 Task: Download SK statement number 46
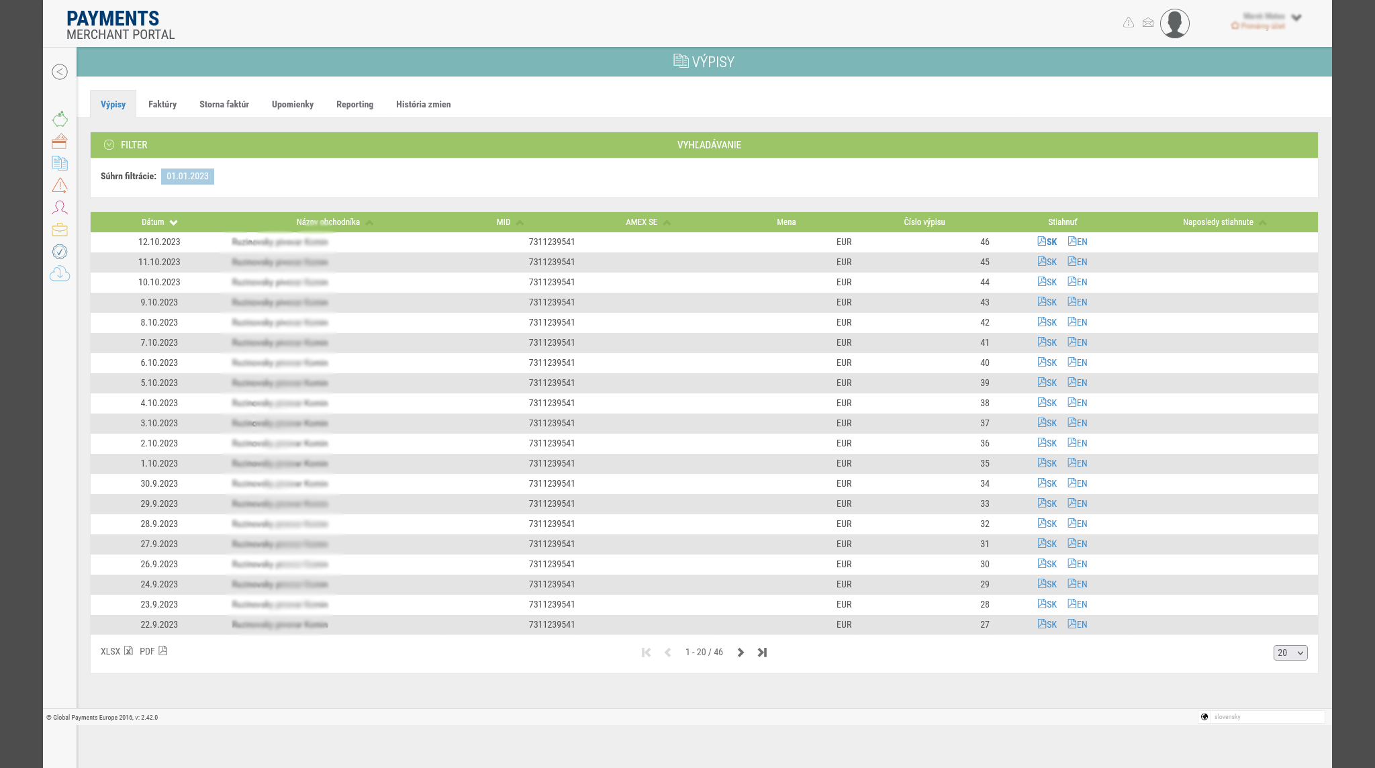point(1047,242)
